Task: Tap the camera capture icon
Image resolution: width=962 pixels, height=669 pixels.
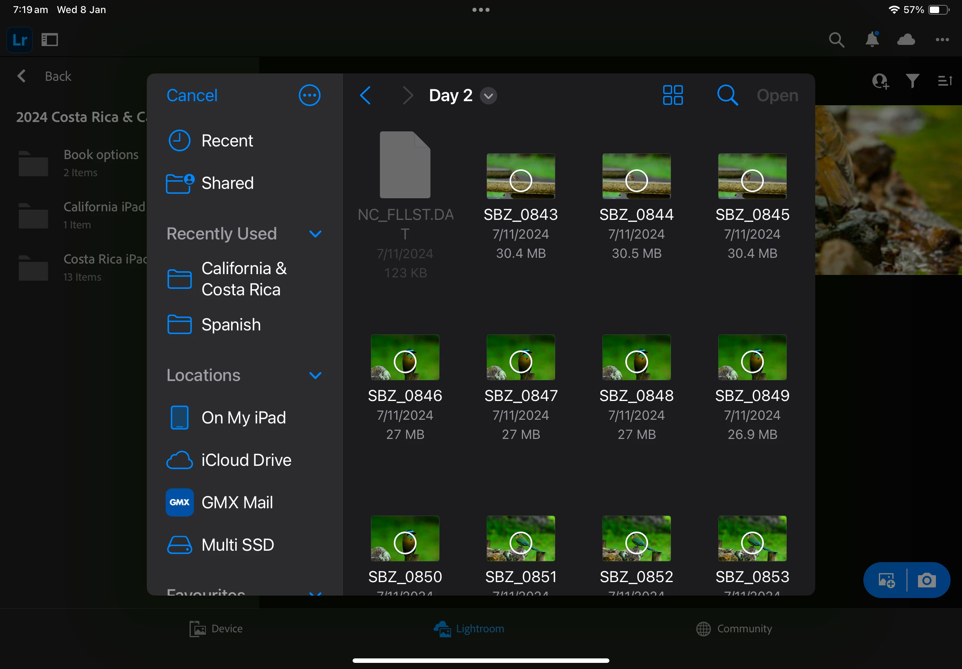Action: click(927, 580)
